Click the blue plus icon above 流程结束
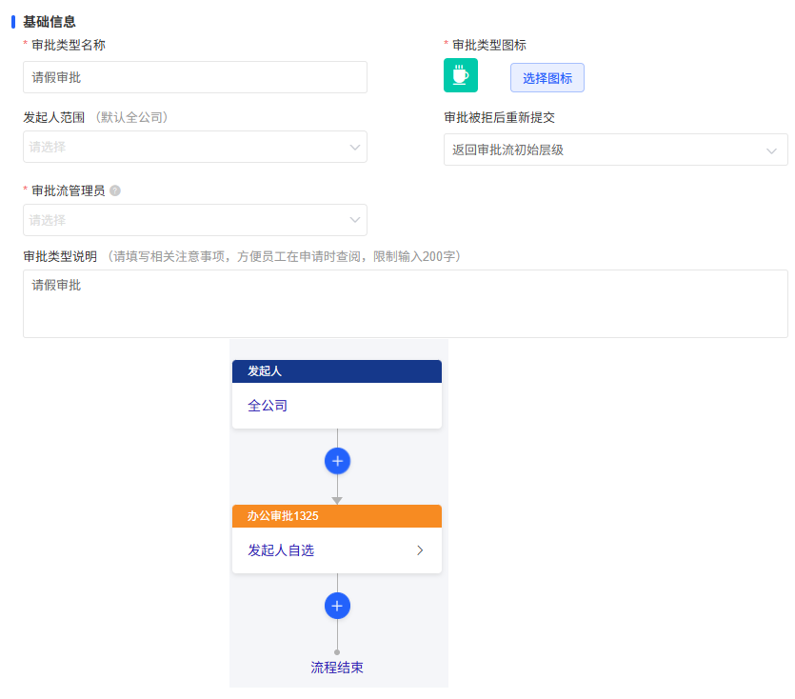 point(337,606)
